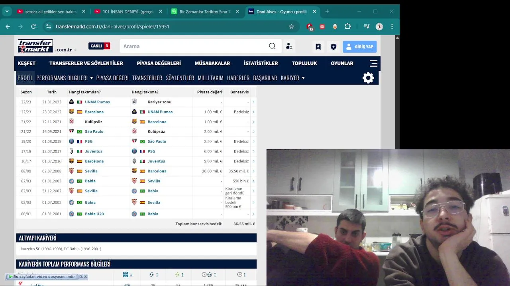Open the Topluluk menu

[x=304, y=63]
